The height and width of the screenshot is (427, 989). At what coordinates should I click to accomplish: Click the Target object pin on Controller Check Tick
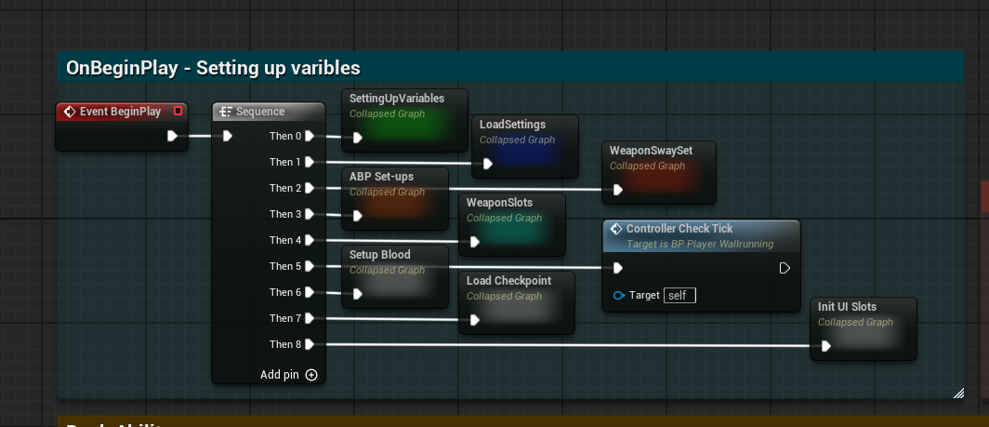[619, 295]
